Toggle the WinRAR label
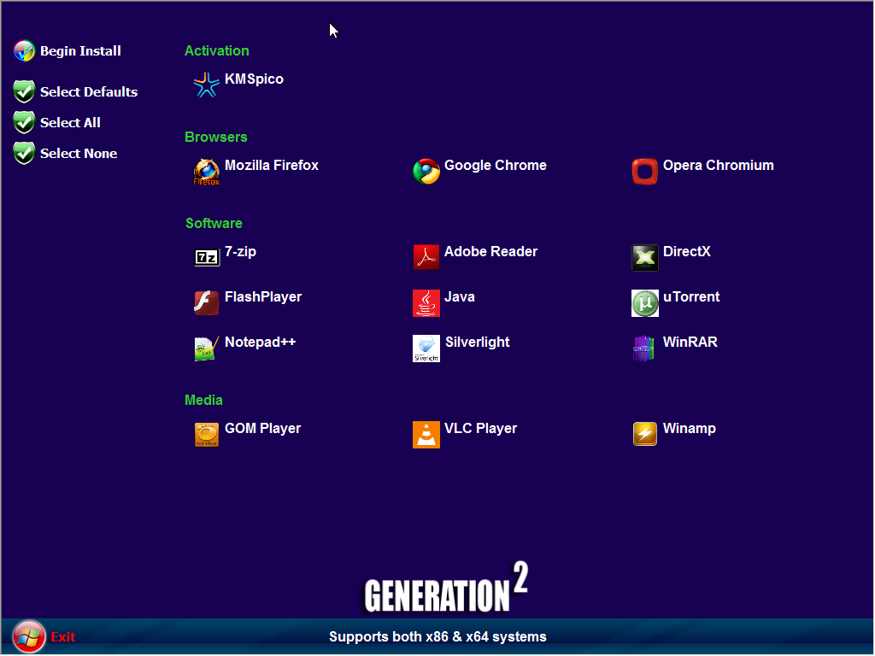The height and width of the screenshot is (656, 875). [x=690, y=342]
